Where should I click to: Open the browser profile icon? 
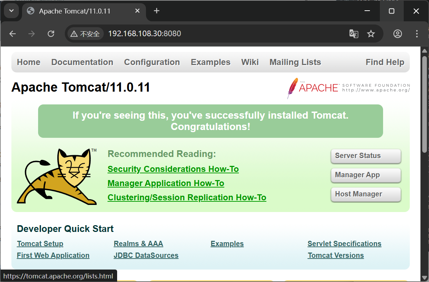[x=398, y=34]
